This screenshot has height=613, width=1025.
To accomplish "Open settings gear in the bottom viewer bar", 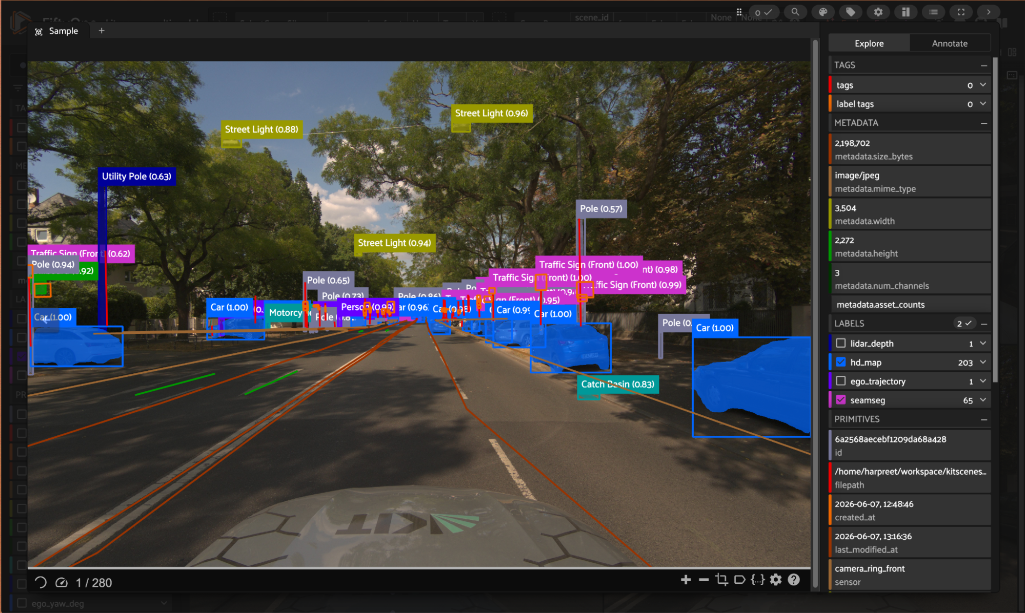I will (776, 580).
